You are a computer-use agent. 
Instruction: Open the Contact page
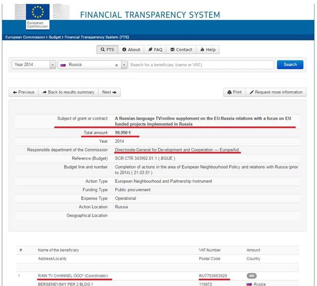click(181, 49)
